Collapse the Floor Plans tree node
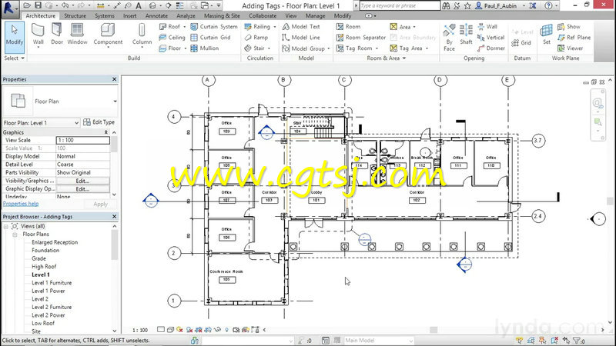 coord(15,235)
